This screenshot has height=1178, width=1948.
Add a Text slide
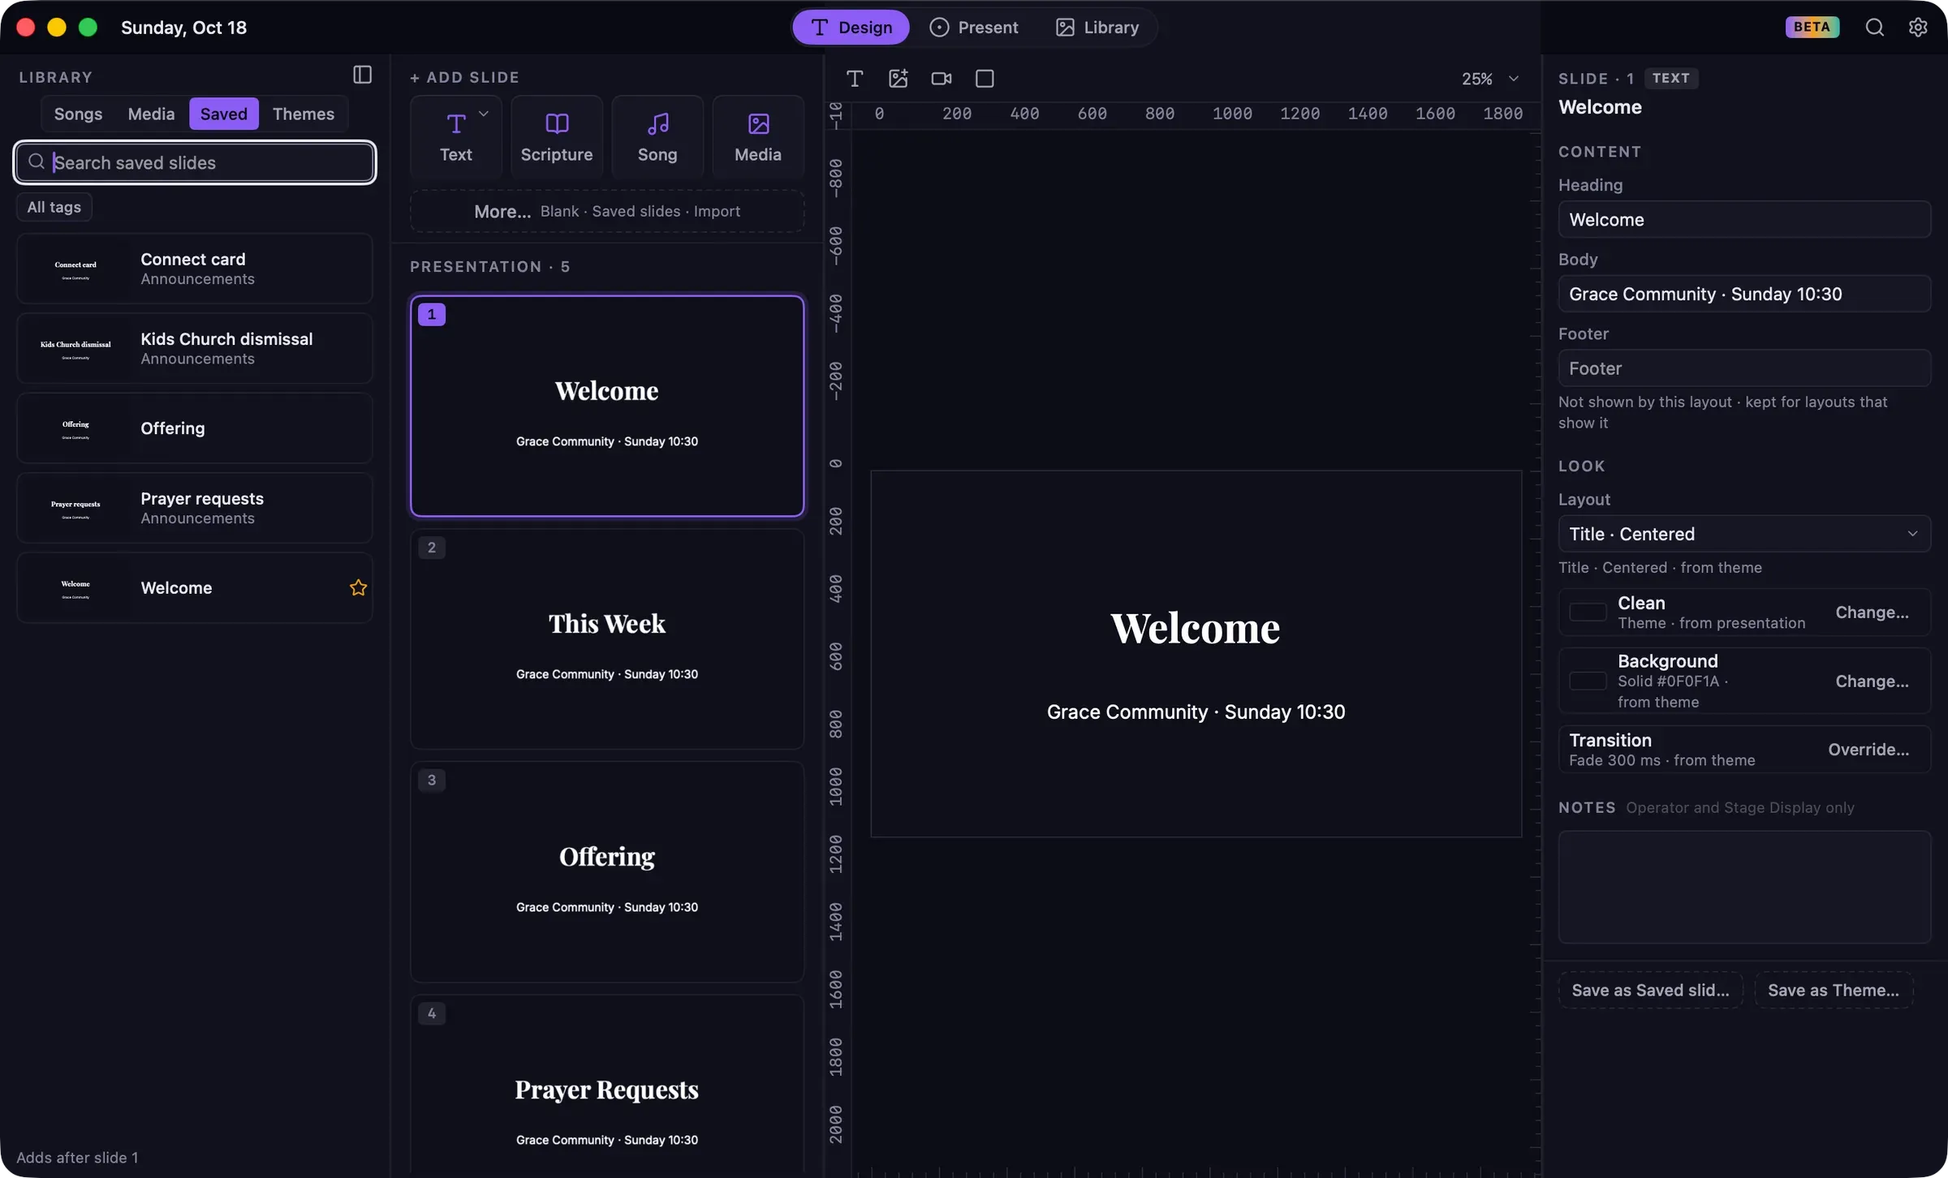456,136
